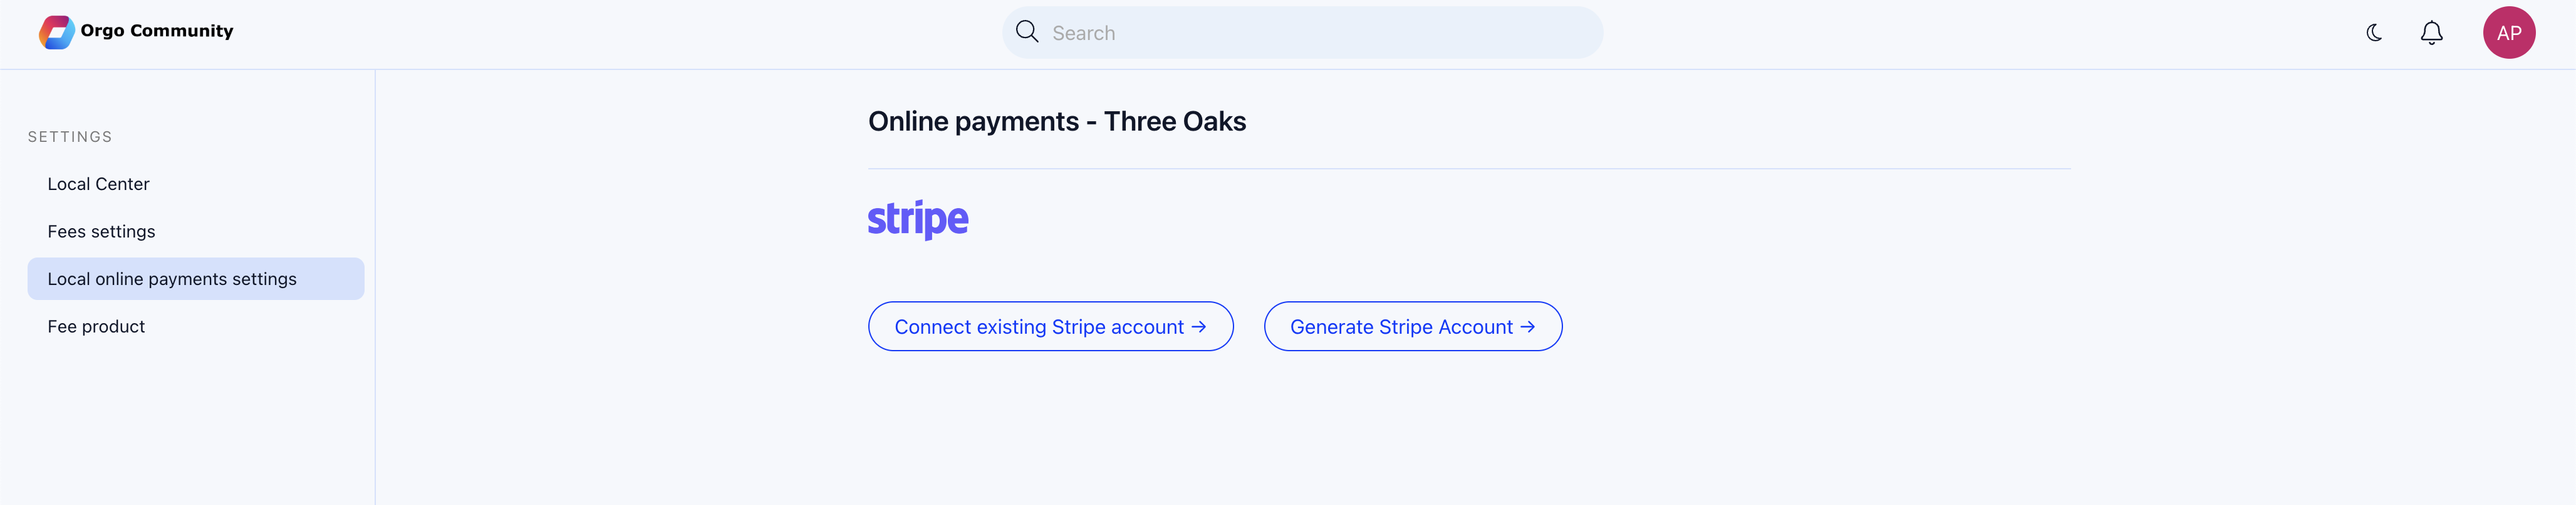Click the 'Three Oaks' part of the heading
This screenshot has width=2576, height=505.
click(1175, 122)
